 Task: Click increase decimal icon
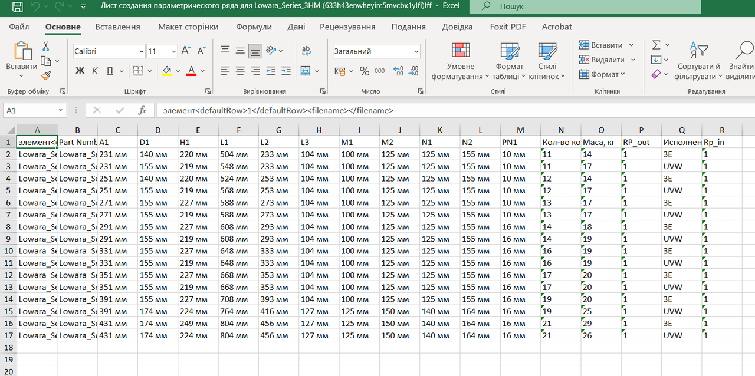click(399, 71)
